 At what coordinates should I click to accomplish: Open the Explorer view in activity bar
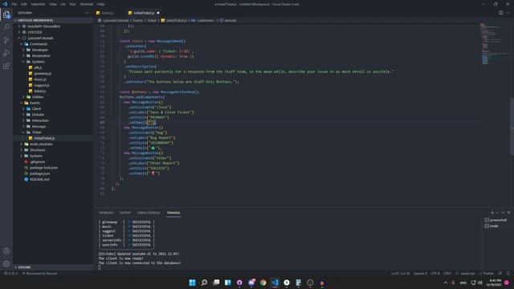coord(6,14)
